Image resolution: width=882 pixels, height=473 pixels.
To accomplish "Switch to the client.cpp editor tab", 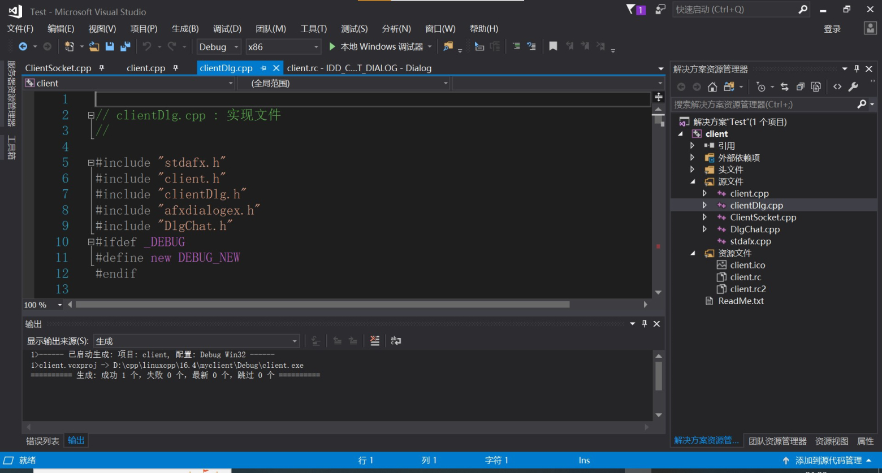I will pyautogui.click(x=145, y=68).
